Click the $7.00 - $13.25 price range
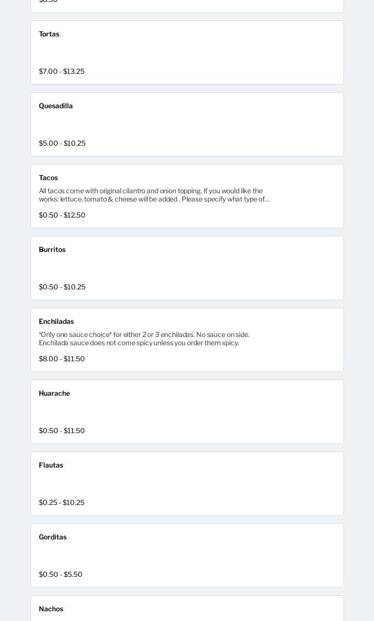Screen dimensions: 374x621 [62, 71]
